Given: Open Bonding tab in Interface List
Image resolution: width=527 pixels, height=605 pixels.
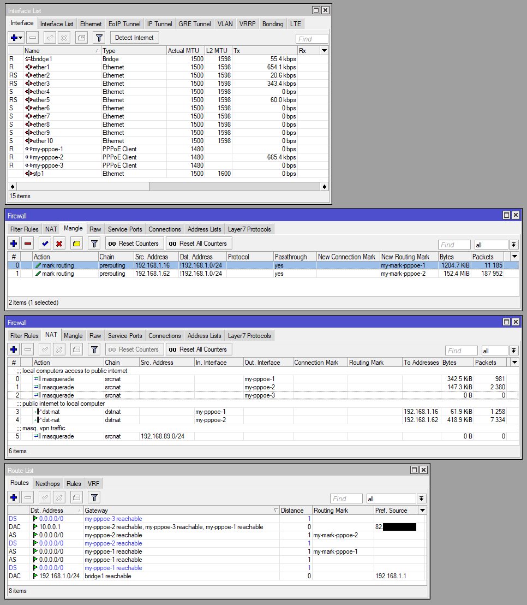Looking at the screenshot, I should pyautogui.click(x=273, y=24).
